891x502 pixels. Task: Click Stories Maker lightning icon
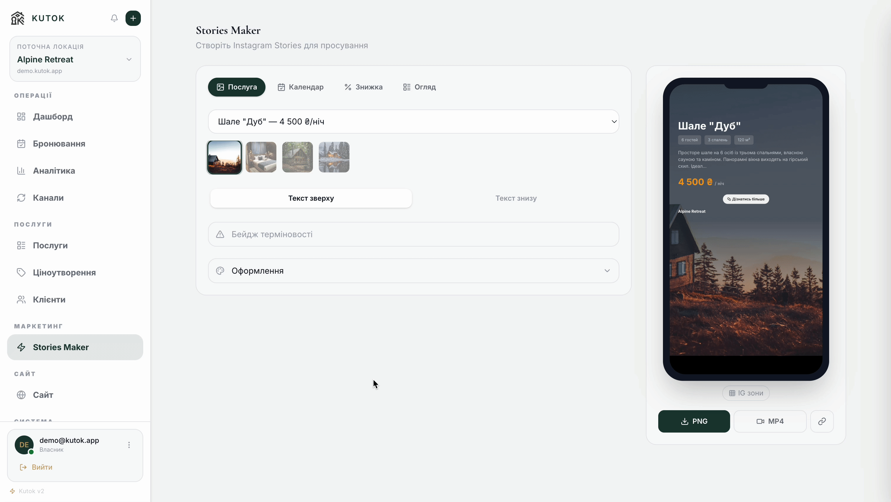coord(21,347)
